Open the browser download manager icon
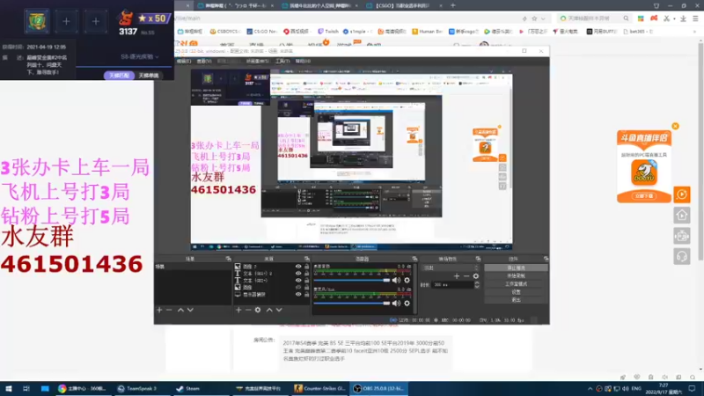This screenshot has width=704, height=396. (683, 18)
